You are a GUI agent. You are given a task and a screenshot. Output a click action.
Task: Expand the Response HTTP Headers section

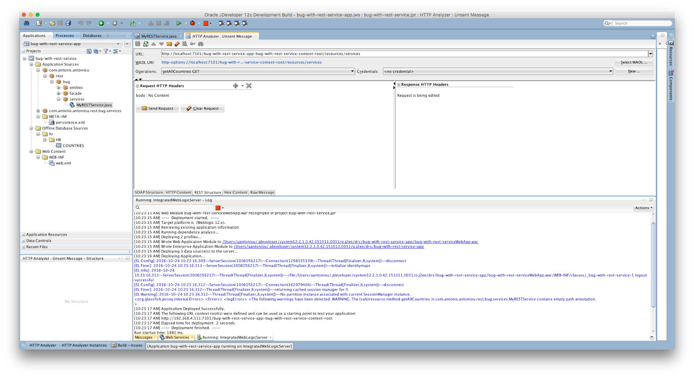[x=399, y=85]
